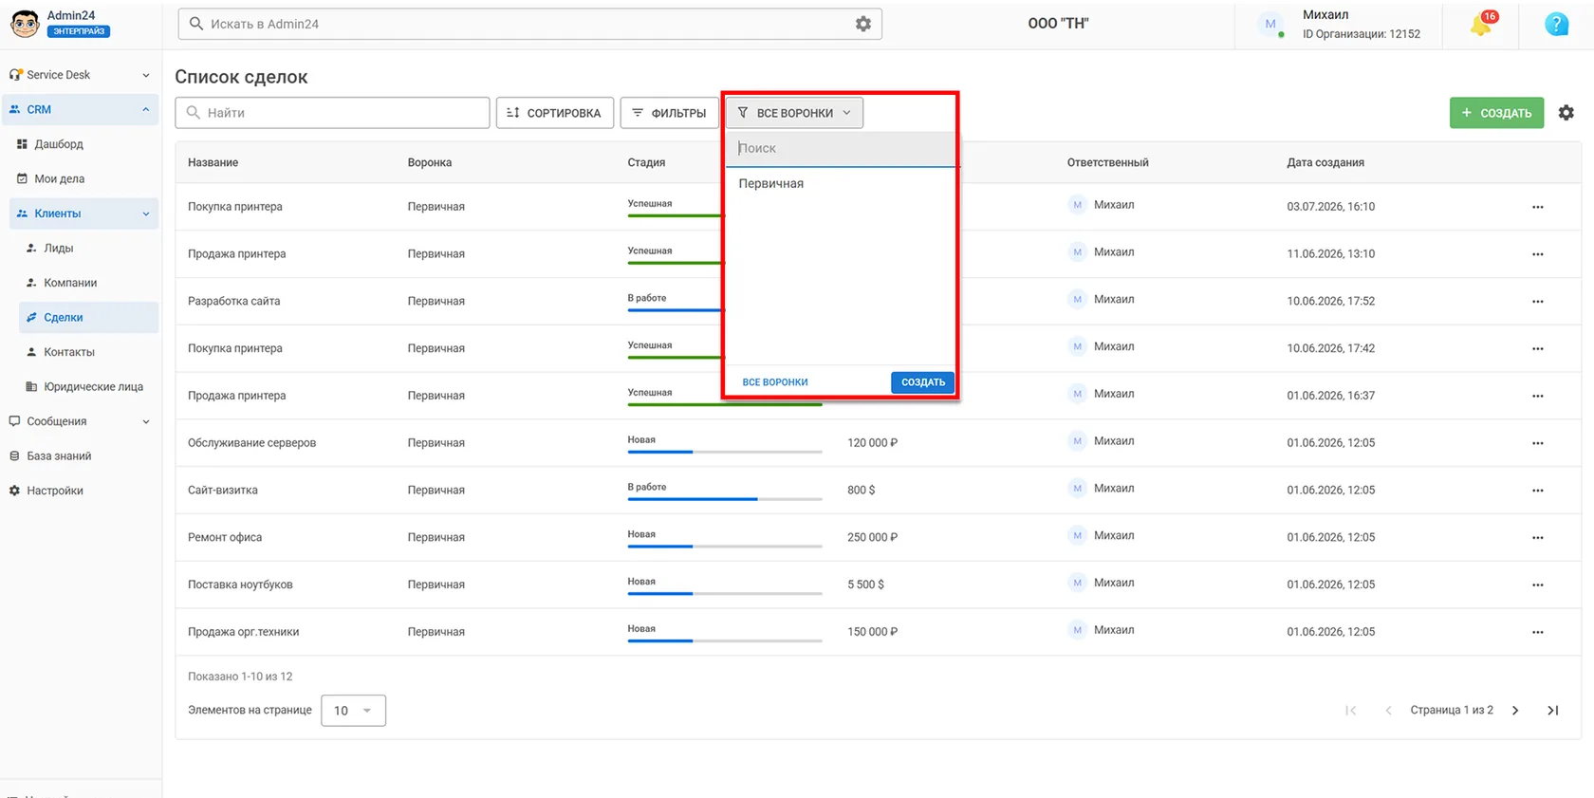Open row menu for Поставка ноутбуков
Viewport: 1594px width, 798px height.
pyautogui.click(x=1538, y=585)
